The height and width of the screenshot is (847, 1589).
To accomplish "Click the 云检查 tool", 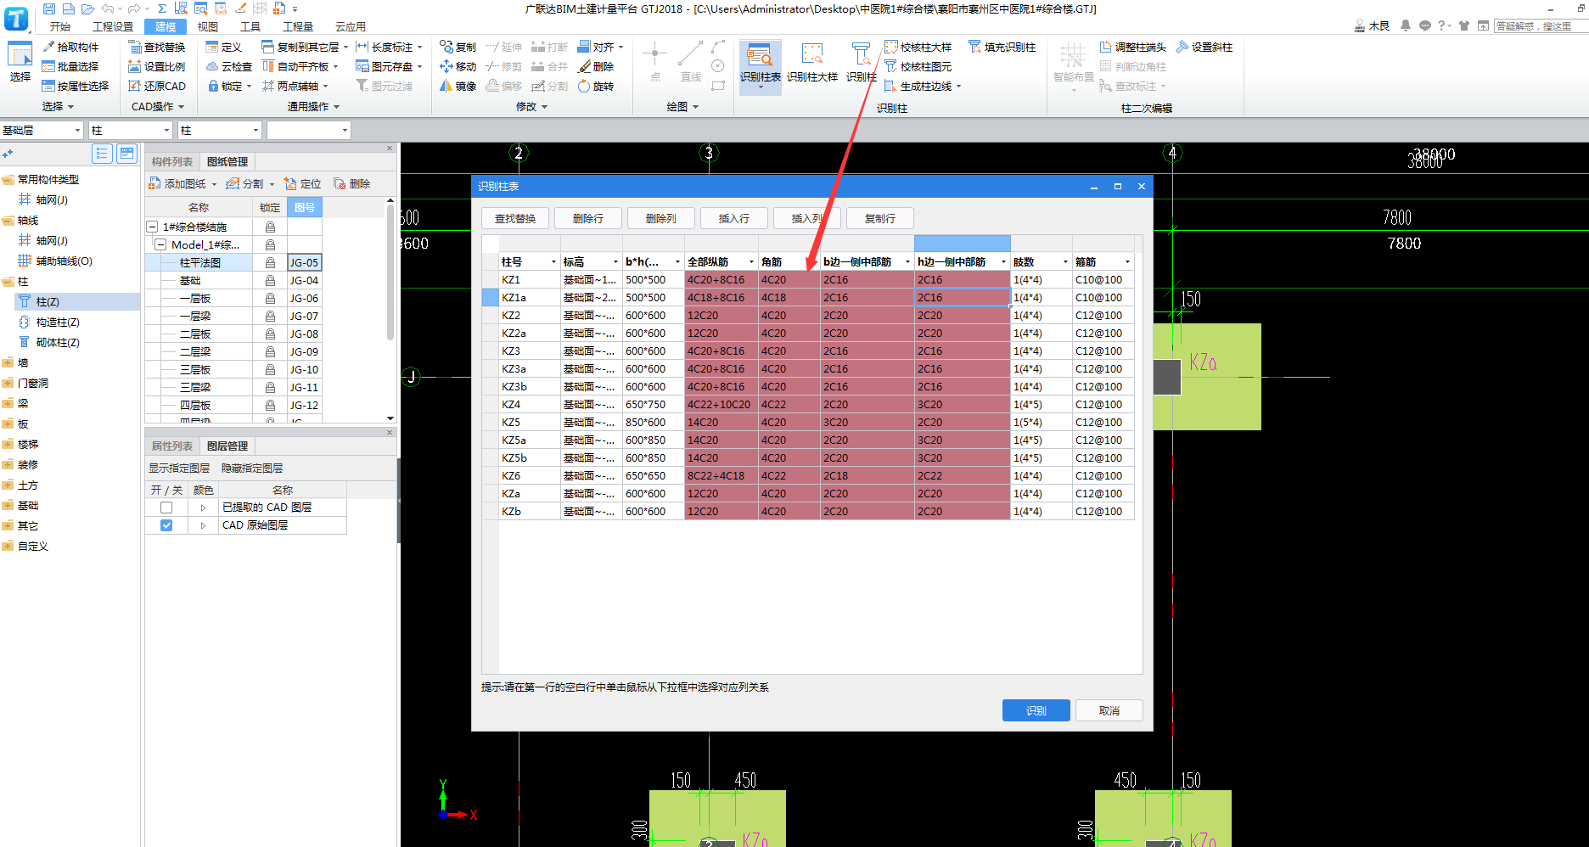I will [229, 67].
